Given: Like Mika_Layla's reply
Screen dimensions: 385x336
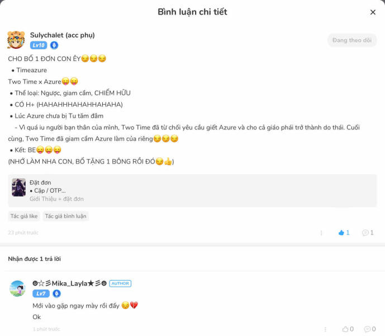Looking at the screenshot, I should click(348, 329).
